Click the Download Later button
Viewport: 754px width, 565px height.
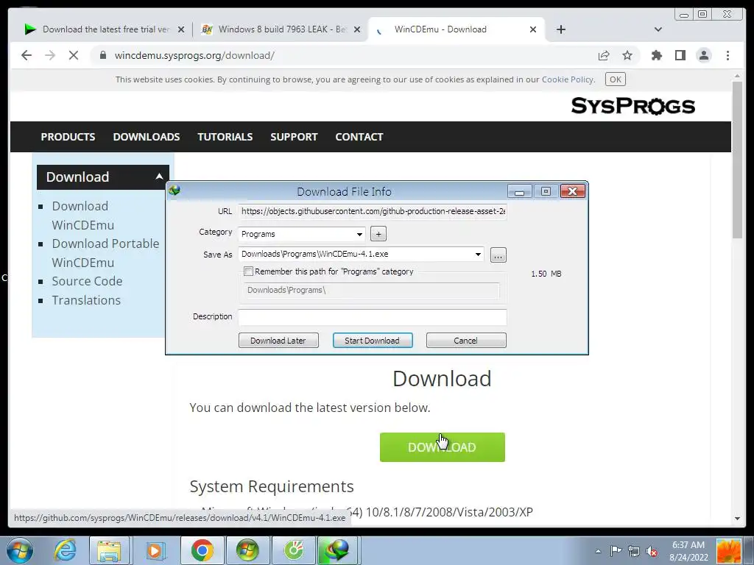pos(278,340)
